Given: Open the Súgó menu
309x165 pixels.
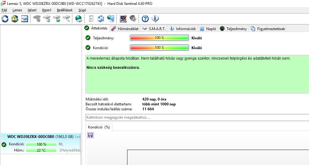Looking at the screenshot, I should coord(82,10).
